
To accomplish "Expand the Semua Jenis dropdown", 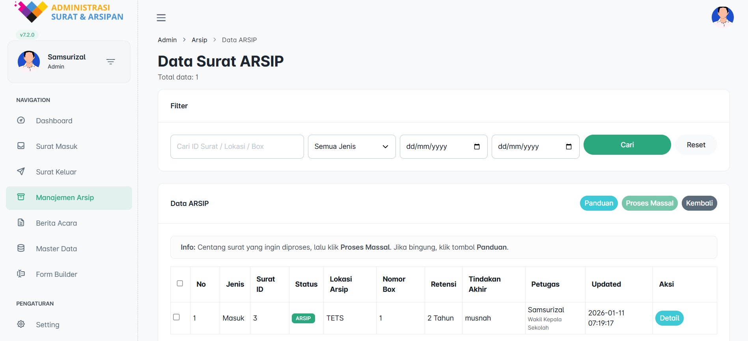I will (x=351, y=146).
